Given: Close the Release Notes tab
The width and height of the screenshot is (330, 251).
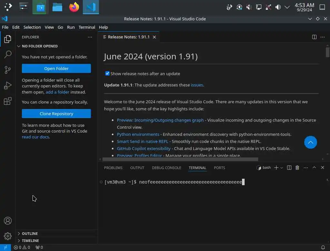Looking at the screenshot, I should (x=154, y=37).
